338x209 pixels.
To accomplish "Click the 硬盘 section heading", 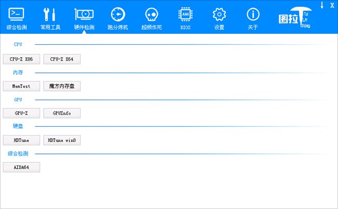I will (x=18, y=126).
